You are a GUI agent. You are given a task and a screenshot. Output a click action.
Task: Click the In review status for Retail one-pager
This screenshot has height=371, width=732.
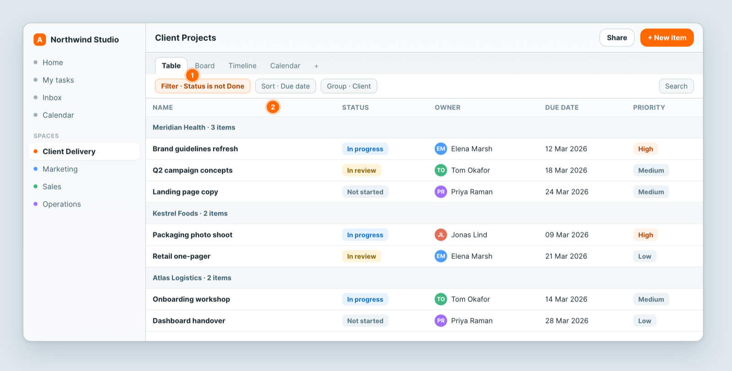click(x=361, y=256)
